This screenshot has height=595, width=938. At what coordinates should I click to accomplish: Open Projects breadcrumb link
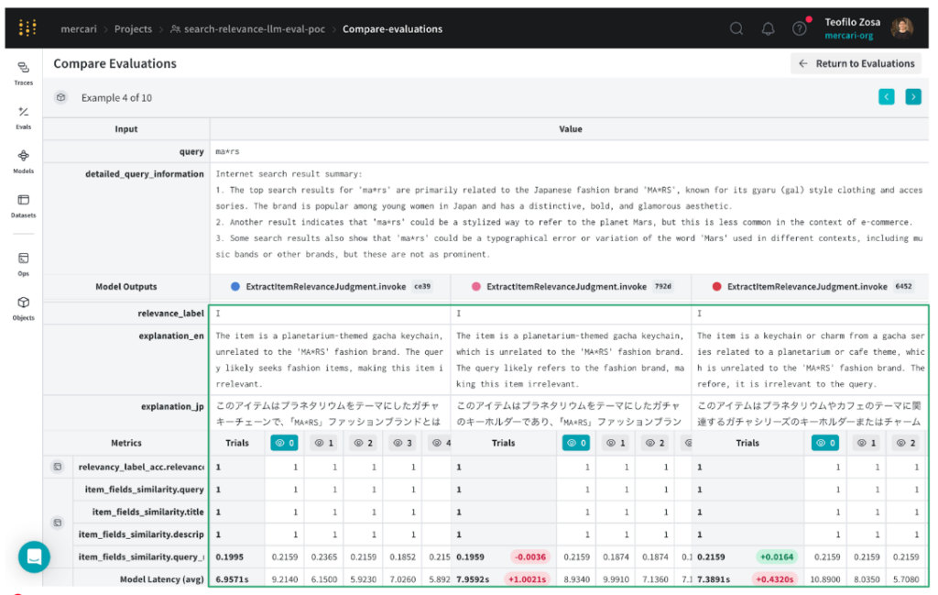(x=133, y=28)
